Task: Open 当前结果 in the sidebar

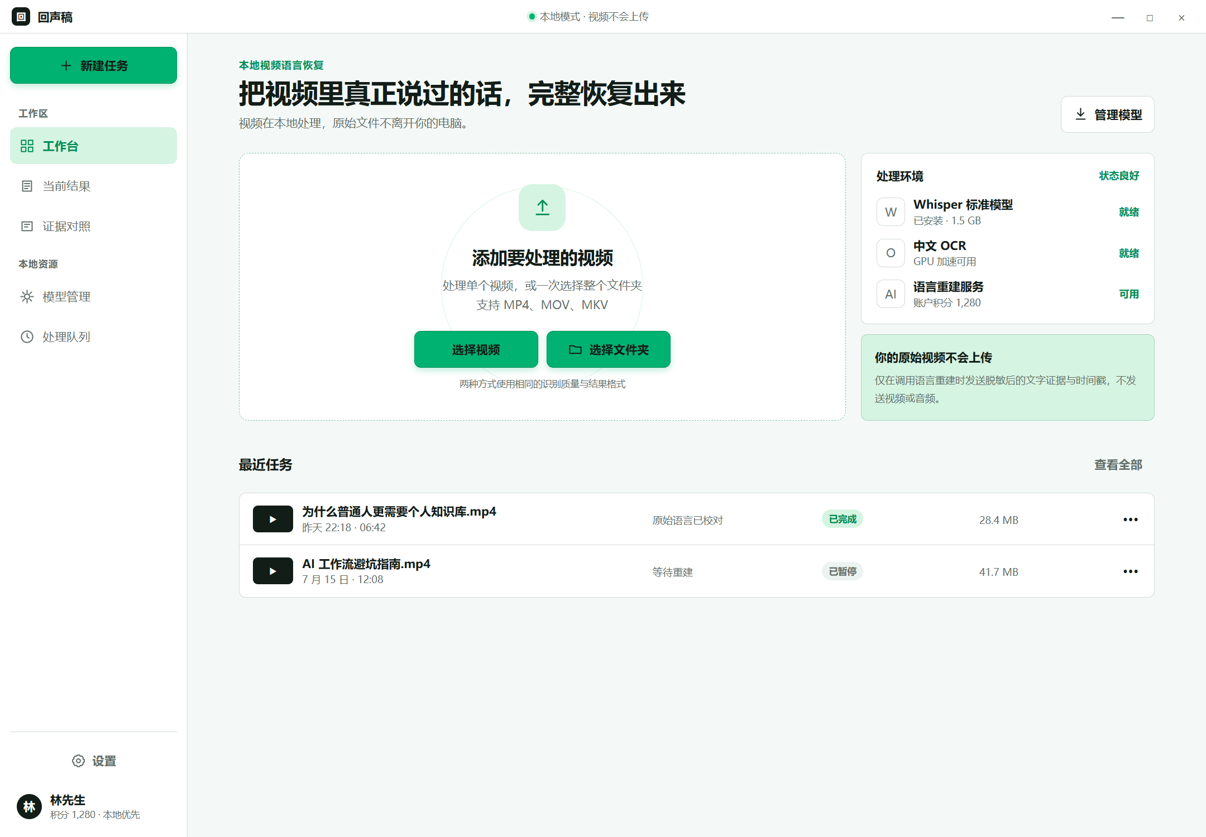Action: click(x=93, y=186)
